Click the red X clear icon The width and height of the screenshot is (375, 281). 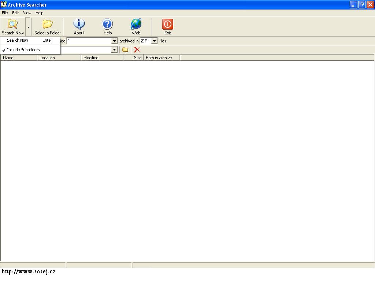click(137, 50)
